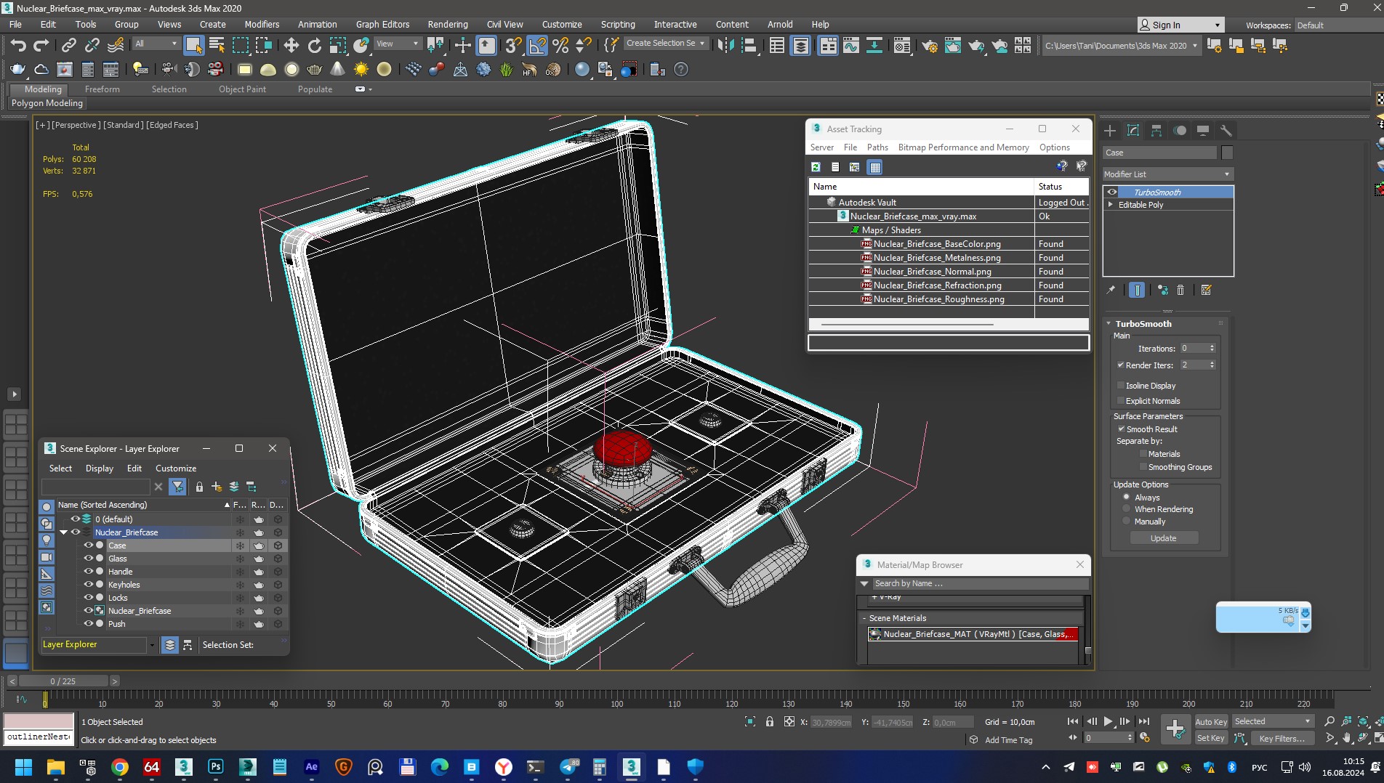Hide the Glass object eye icon

[x=88, y=559]
